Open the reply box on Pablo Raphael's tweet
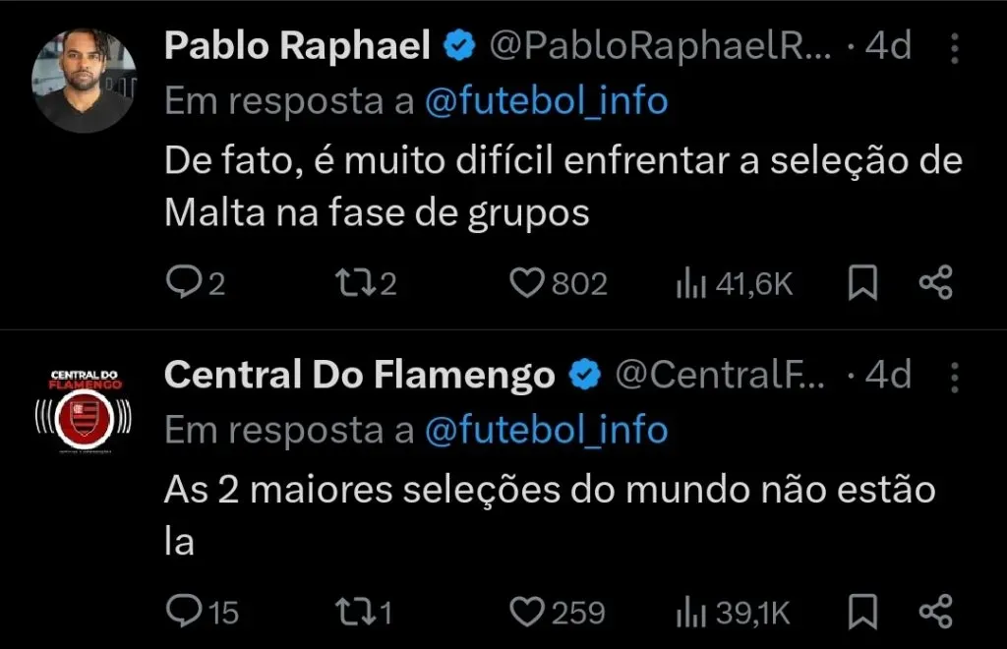The height and width of the screenshot is (649, 1007). [x=187, y=282]
